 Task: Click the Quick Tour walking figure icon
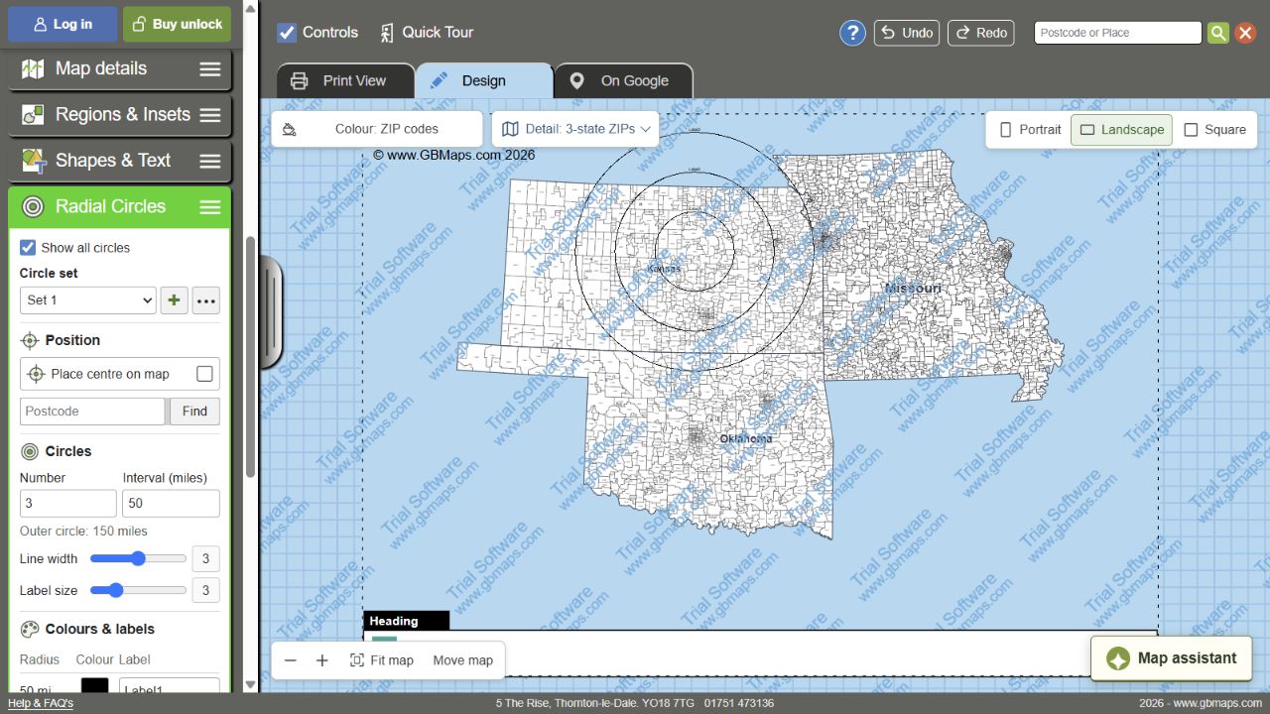pyautogui.click(x=387, y=33)
